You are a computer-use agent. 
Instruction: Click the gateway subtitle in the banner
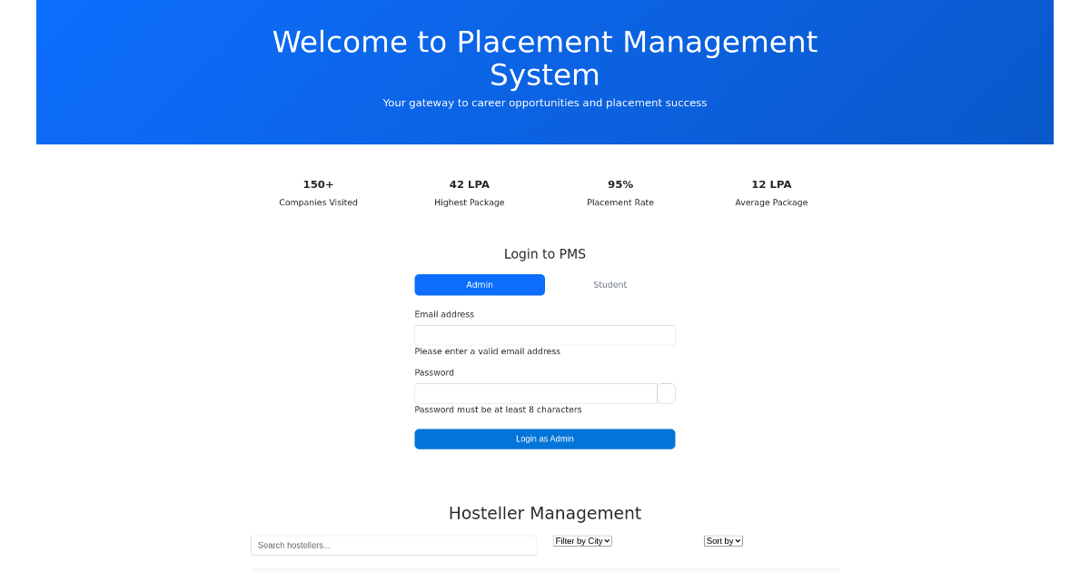point(545,103)
